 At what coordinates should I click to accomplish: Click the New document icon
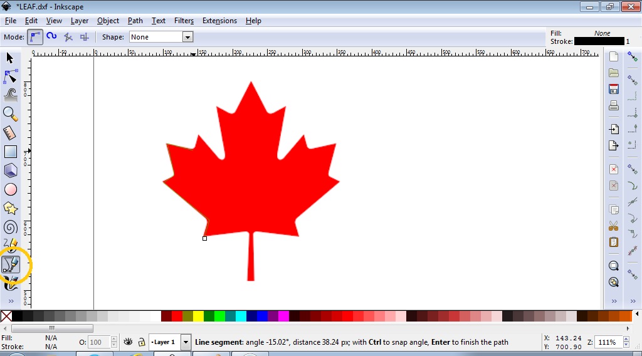coord(613,56)
